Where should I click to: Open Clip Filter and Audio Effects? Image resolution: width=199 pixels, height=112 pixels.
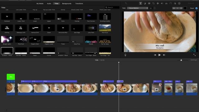(175, 3)
